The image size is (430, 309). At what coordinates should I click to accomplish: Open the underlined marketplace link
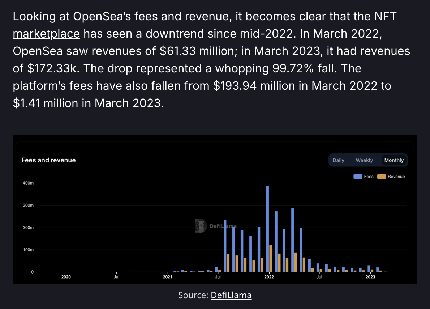click(46, 34)
